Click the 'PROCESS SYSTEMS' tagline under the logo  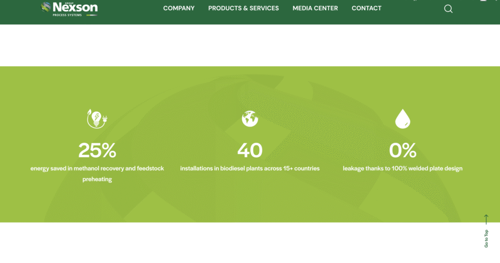67,15
